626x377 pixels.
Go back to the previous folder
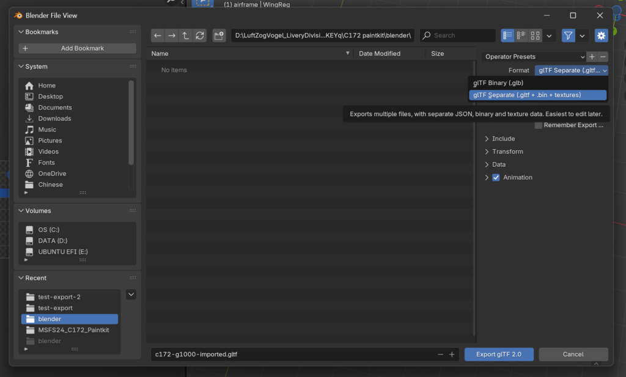coord(158,36)
